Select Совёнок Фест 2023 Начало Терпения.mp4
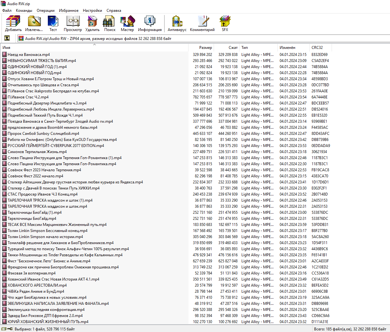The height and width of the screenshot is (332, 390). [x=44, y=170]
